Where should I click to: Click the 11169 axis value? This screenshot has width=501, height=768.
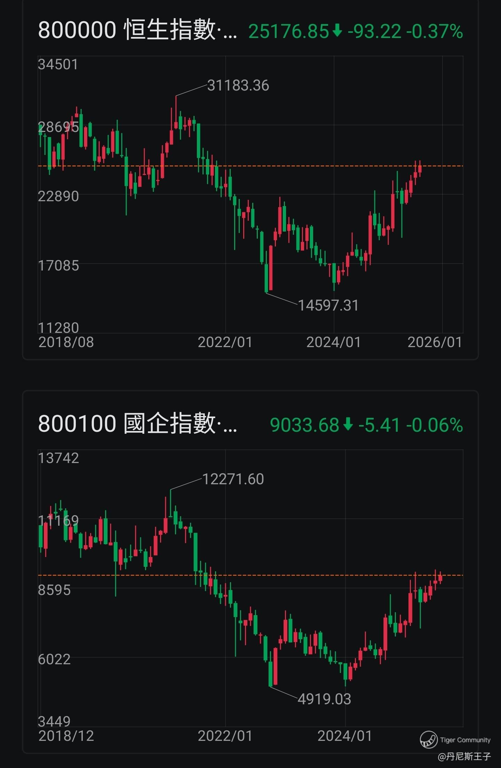(58, 521)
